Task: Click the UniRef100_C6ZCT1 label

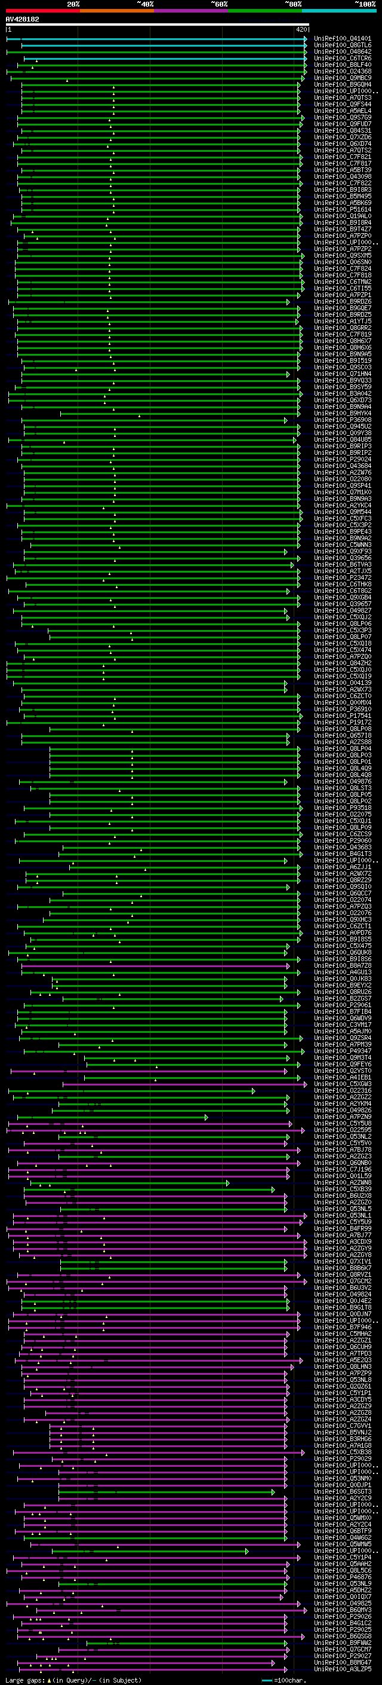Action: 343,925
